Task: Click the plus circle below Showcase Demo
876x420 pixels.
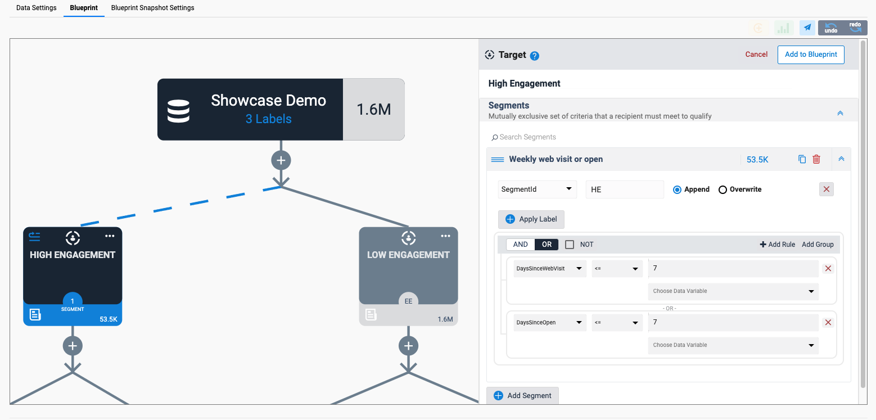Action: point(281,160)
